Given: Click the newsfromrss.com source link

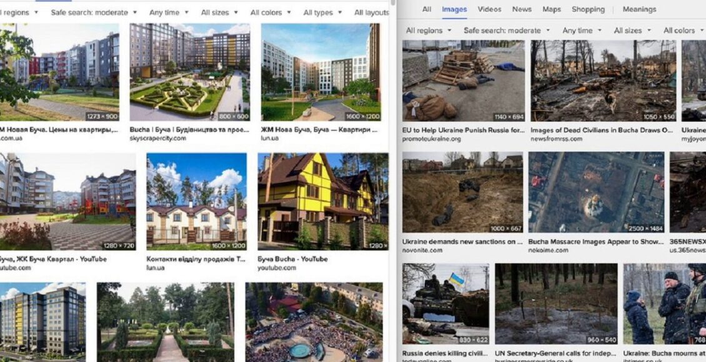Looking at the screenshot, I should [x=556, y=139].
